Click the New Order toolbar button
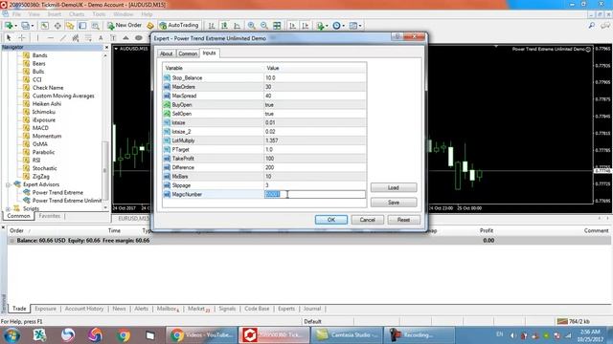613x344 pixels. [x=125, y=26]
